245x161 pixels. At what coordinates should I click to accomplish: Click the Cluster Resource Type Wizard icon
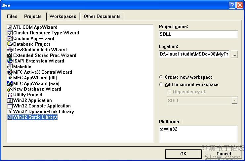coord(10,33)
